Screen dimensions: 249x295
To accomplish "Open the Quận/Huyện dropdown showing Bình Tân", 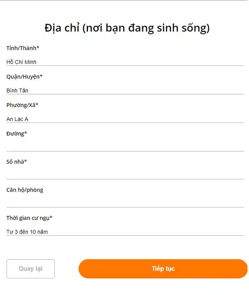I will coord(124,90).
